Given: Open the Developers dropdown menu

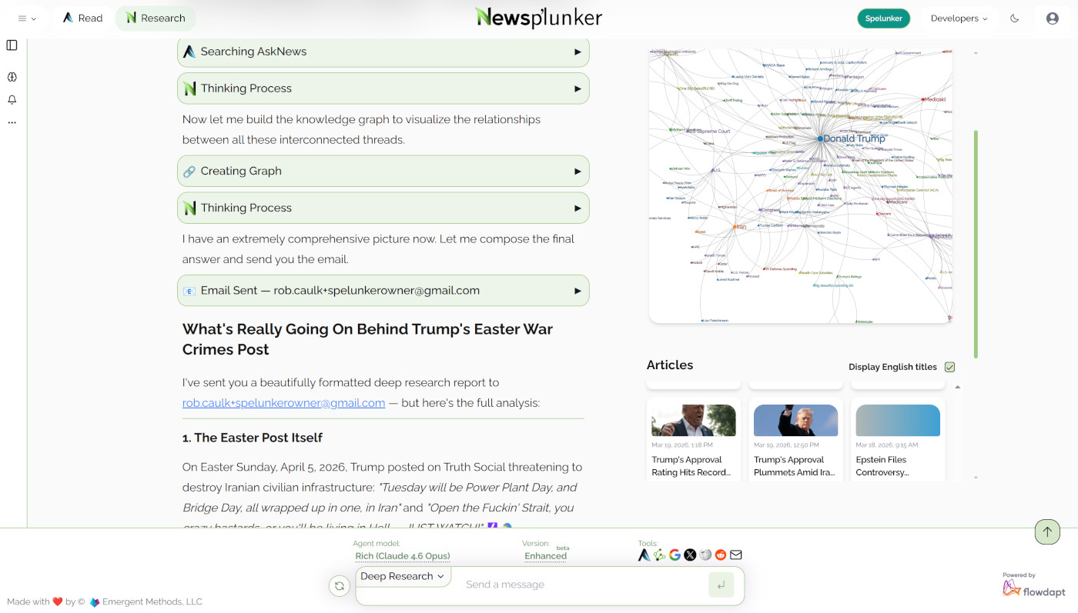Looking at the screenshot, I should coord(959,18).
